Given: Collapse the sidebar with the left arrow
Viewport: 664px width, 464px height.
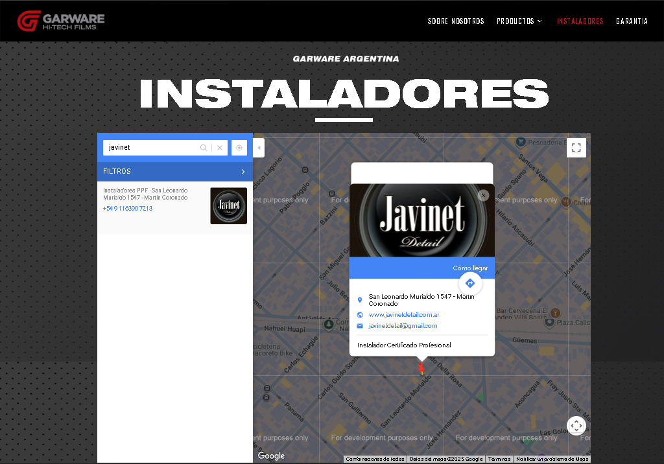Looking at the screenshot, I should (257, 147).
